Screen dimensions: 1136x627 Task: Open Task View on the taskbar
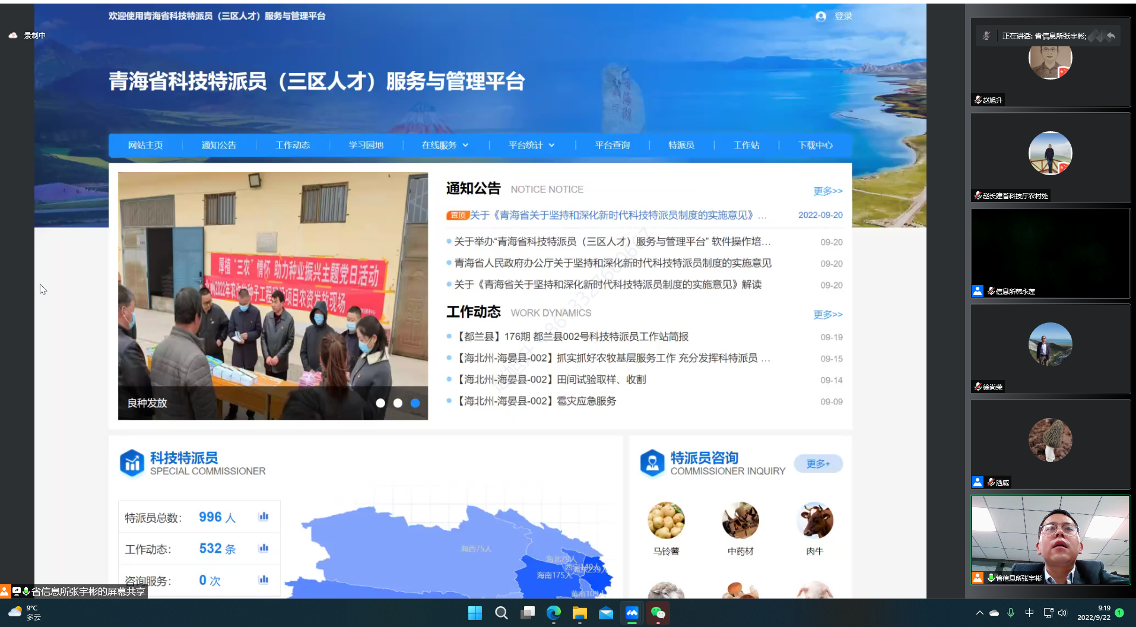pos(527,613)
